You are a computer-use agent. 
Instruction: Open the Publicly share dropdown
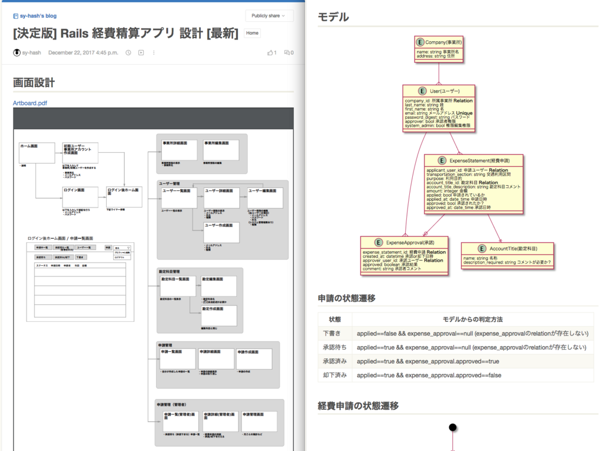(269, 16)
